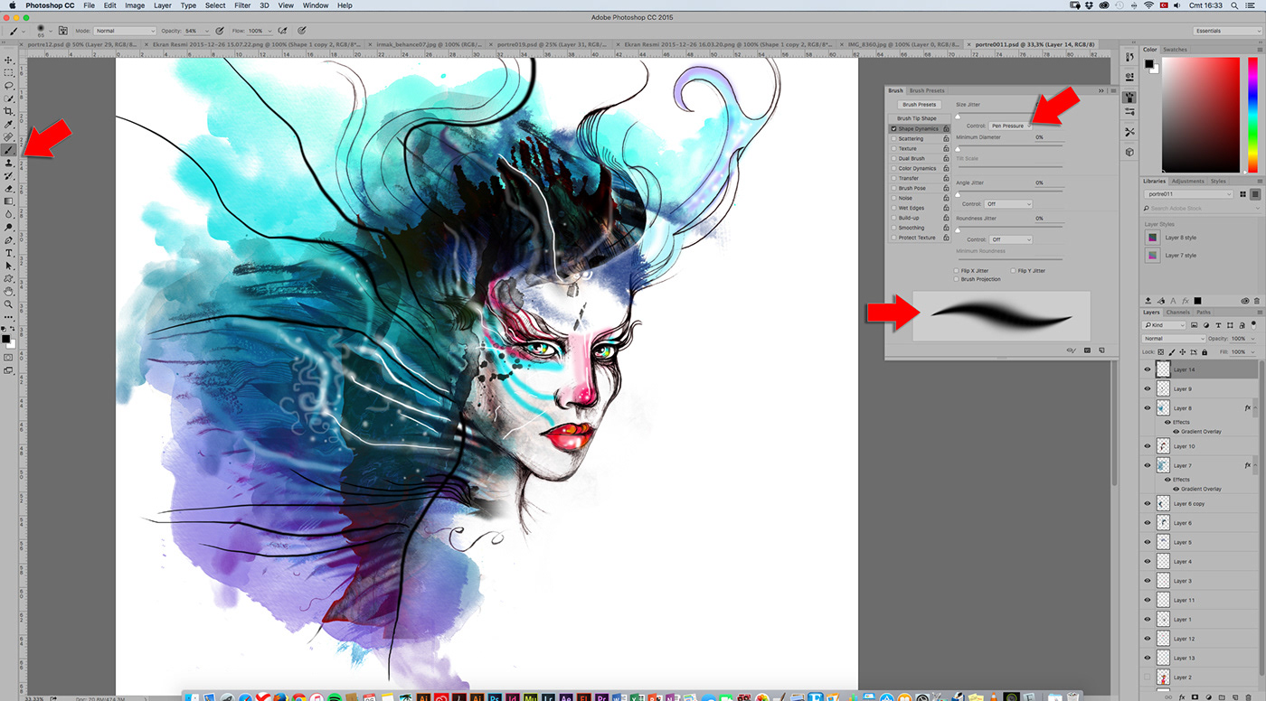Open the layer blend mode Normal dropdown
Screen dimensions: 1266x701
(1174, 339)
